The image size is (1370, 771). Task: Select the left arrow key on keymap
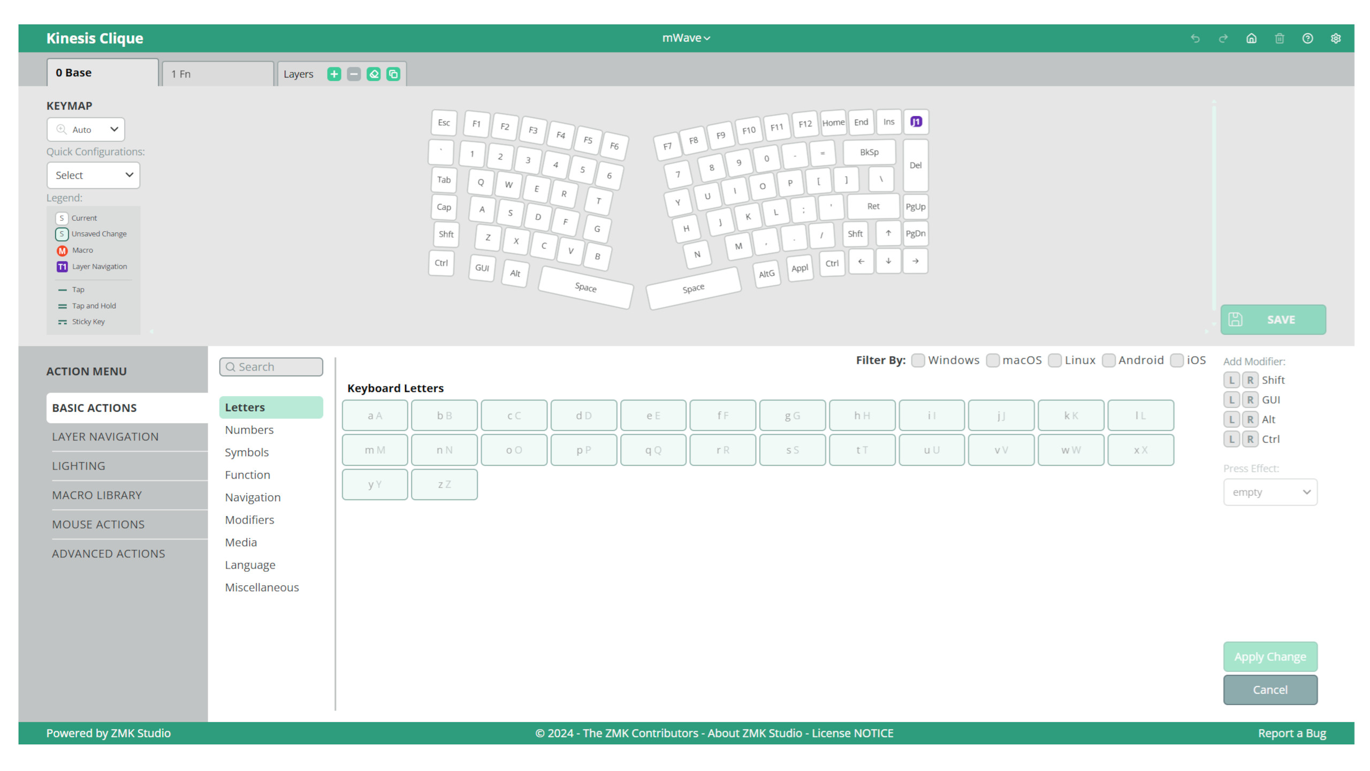coord(861,261)
